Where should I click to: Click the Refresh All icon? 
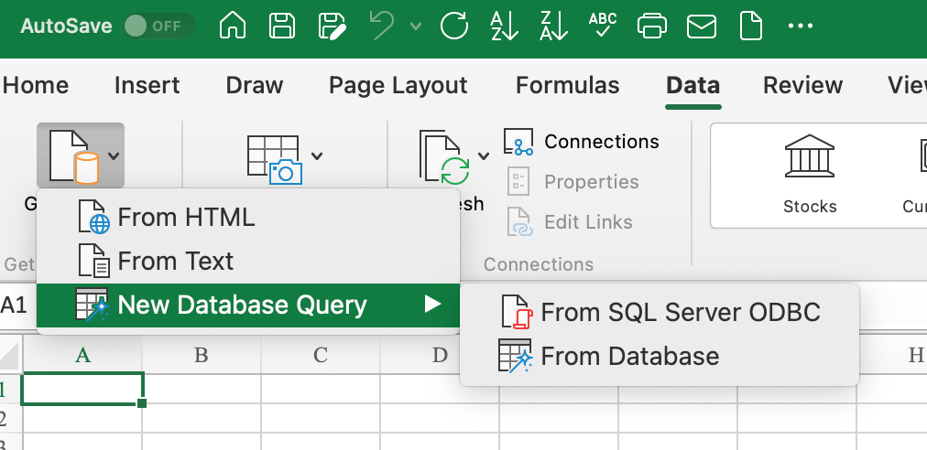(445, 157)
